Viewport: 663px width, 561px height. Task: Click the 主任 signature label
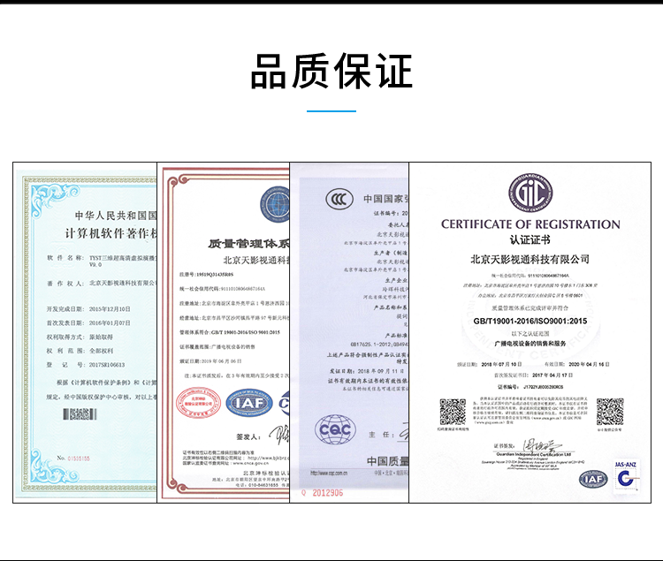pos(381,435)
